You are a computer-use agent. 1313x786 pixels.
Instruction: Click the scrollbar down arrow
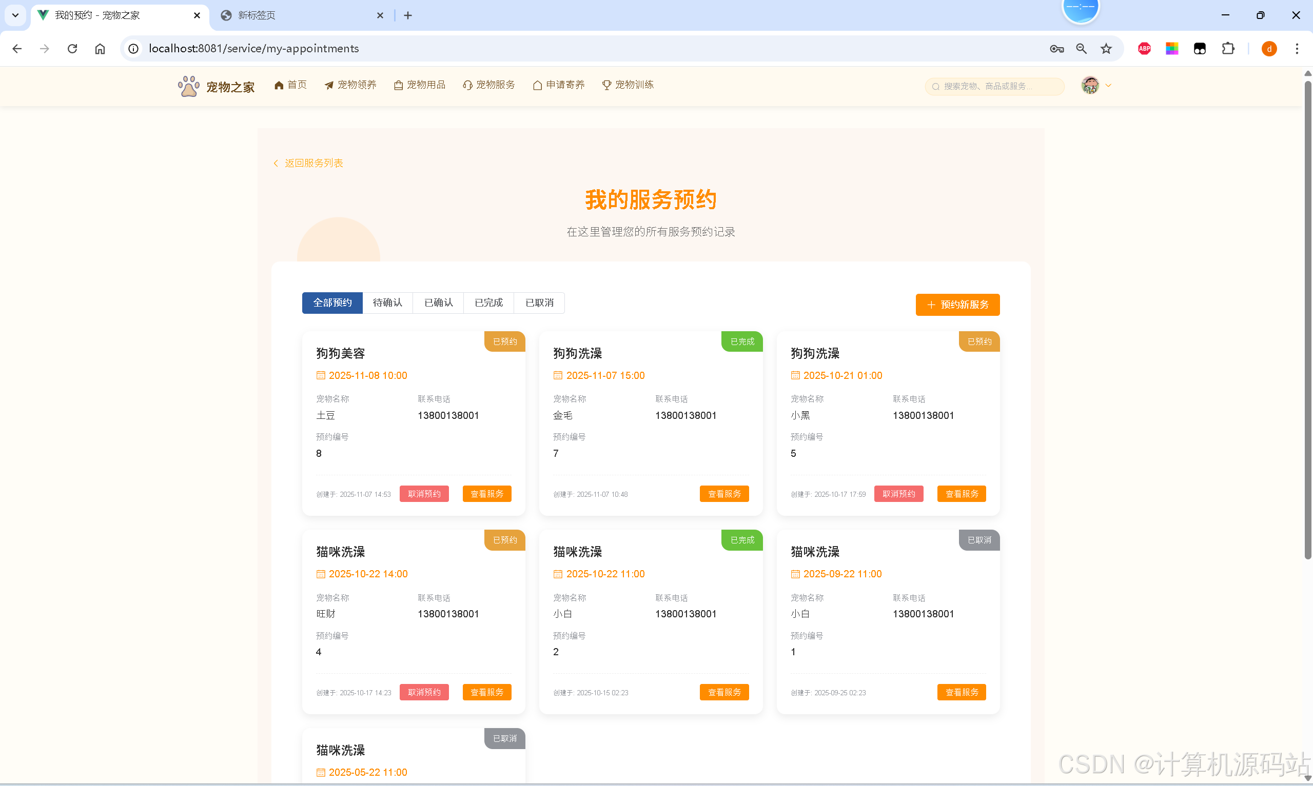[x=1307, y=779]
